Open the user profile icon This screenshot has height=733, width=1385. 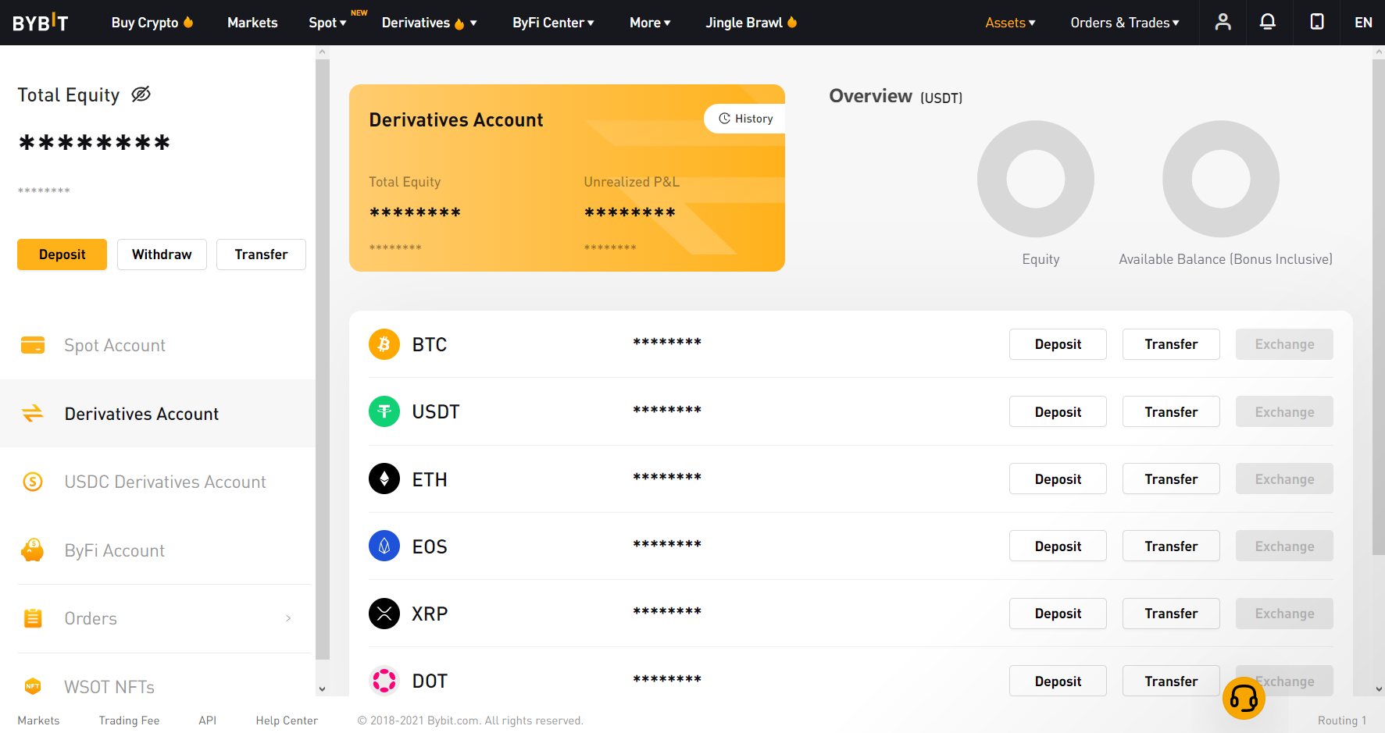coord(1223,22)
